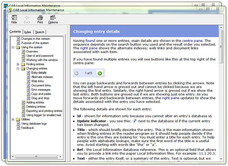The width and height of the screenshot is (228, 166).
Task: Click page icon beside Using database logs
Action: 18,124
